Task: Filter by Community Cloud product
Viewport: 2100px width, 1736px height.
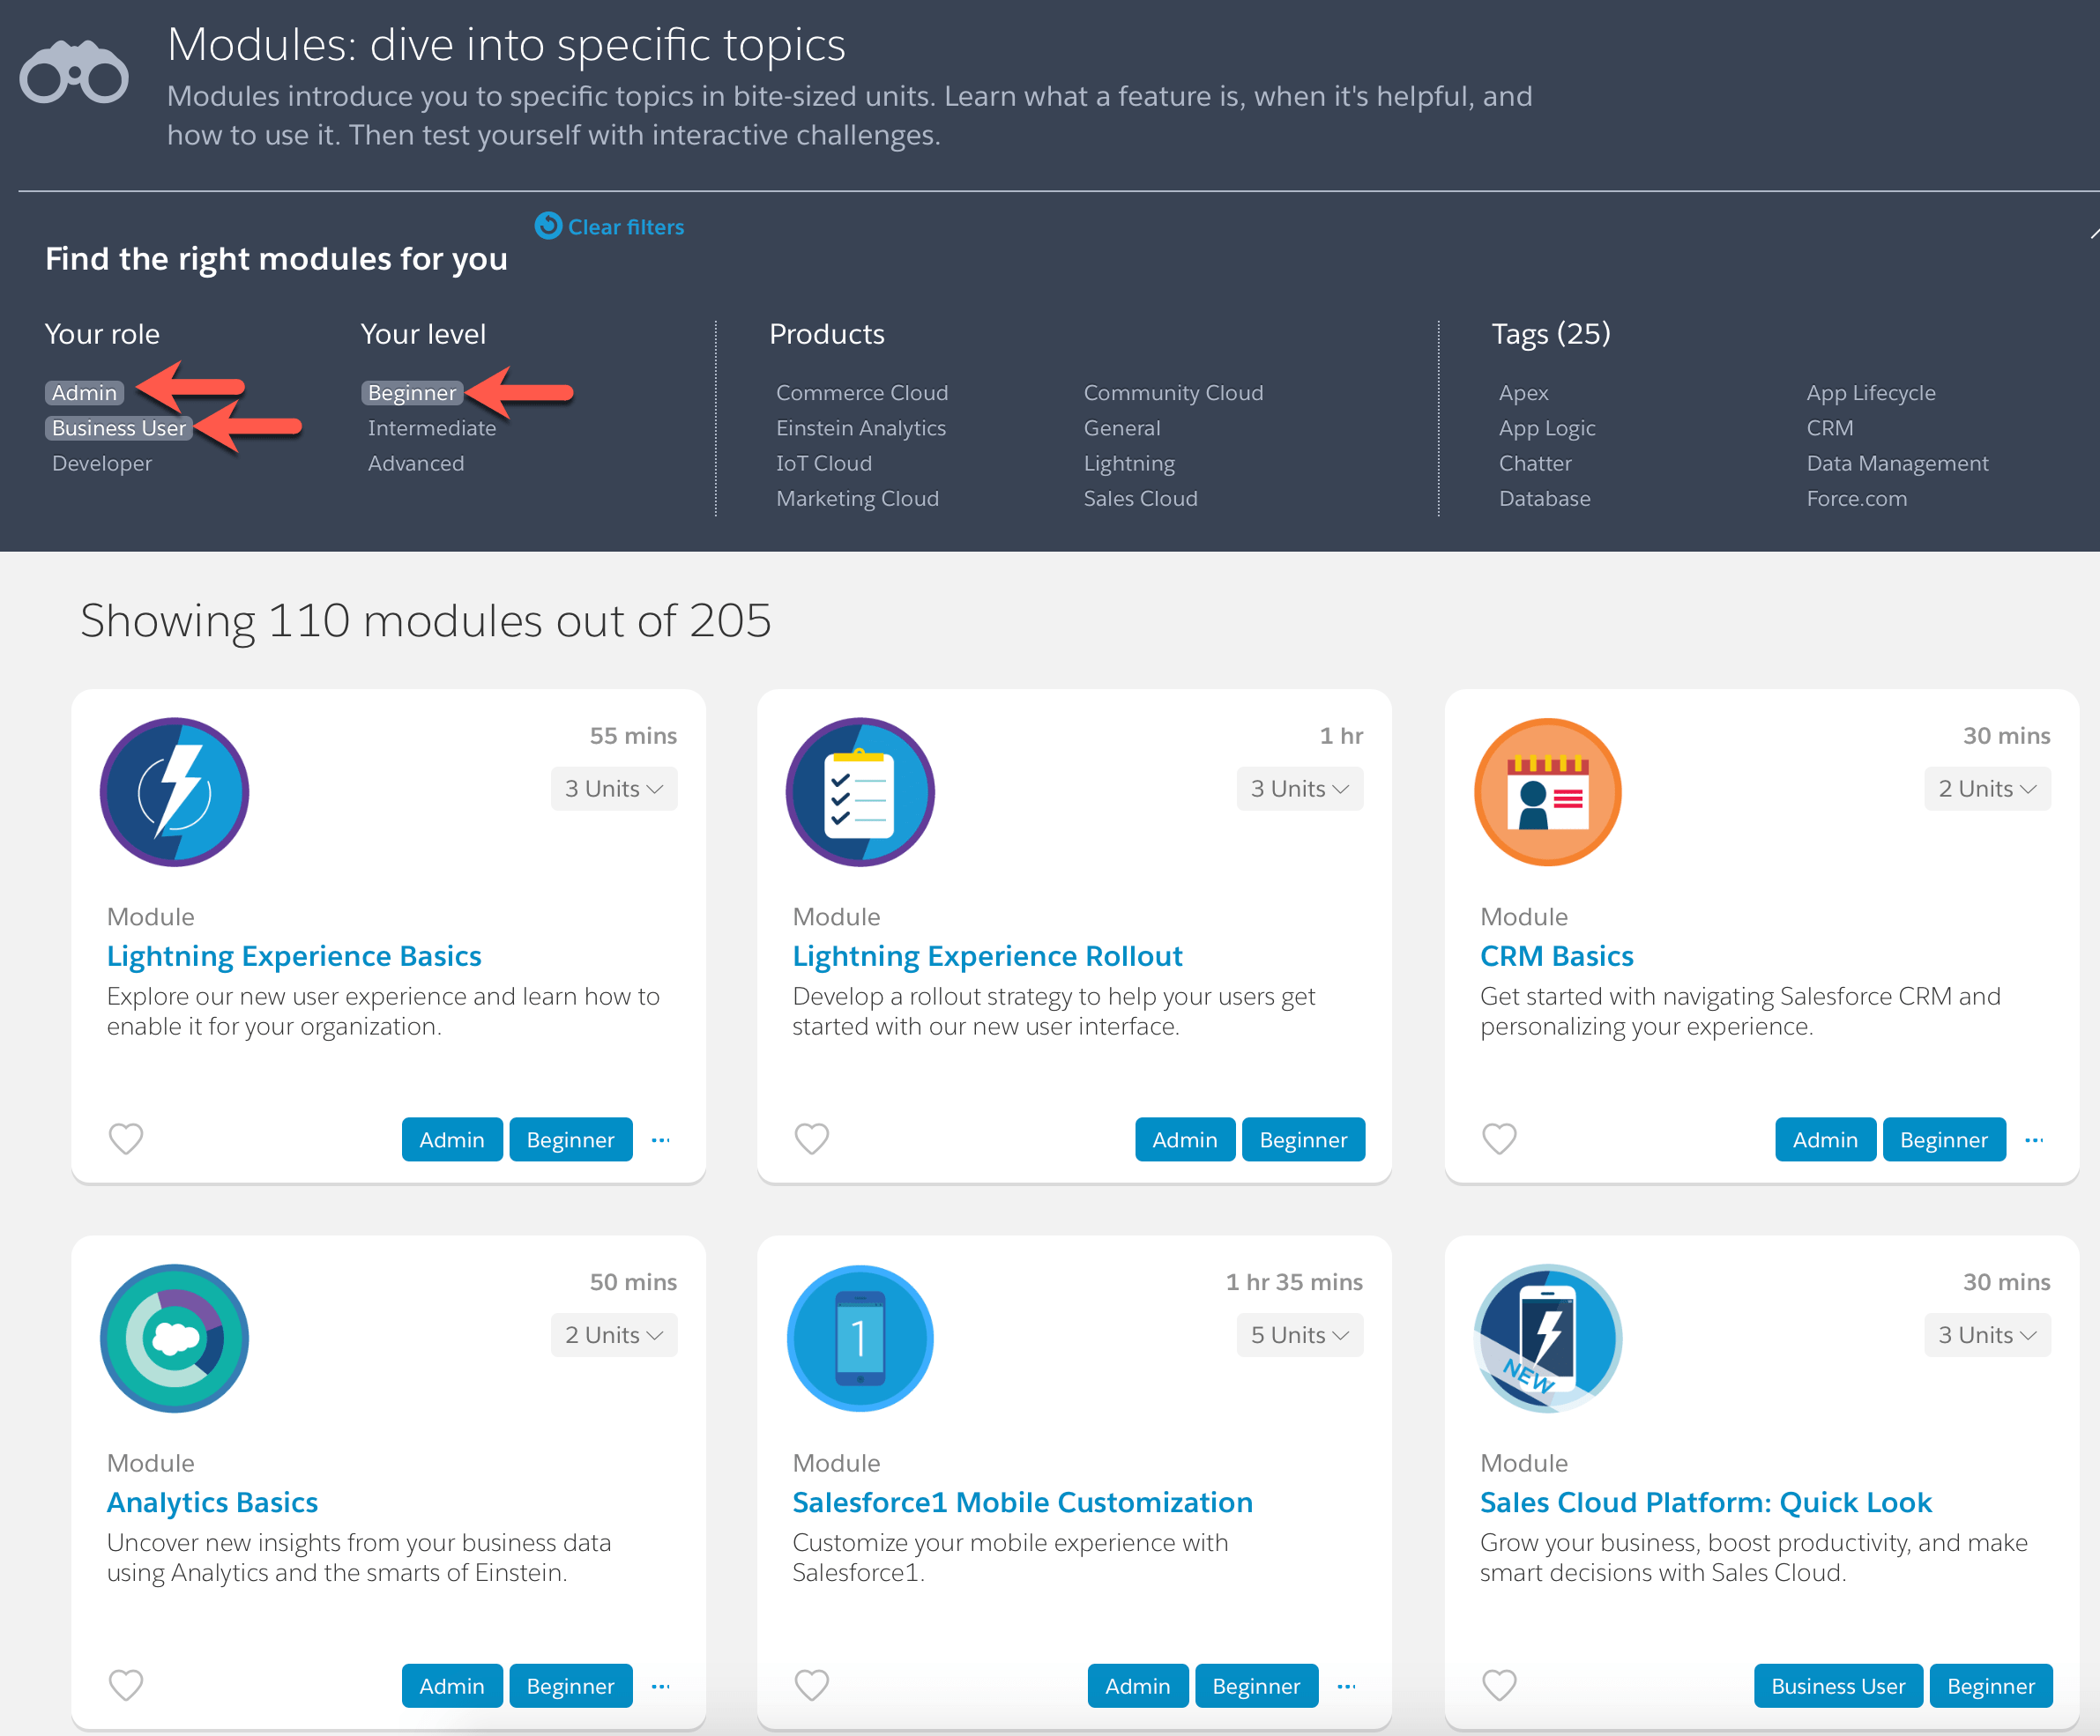Action: 1174,393
